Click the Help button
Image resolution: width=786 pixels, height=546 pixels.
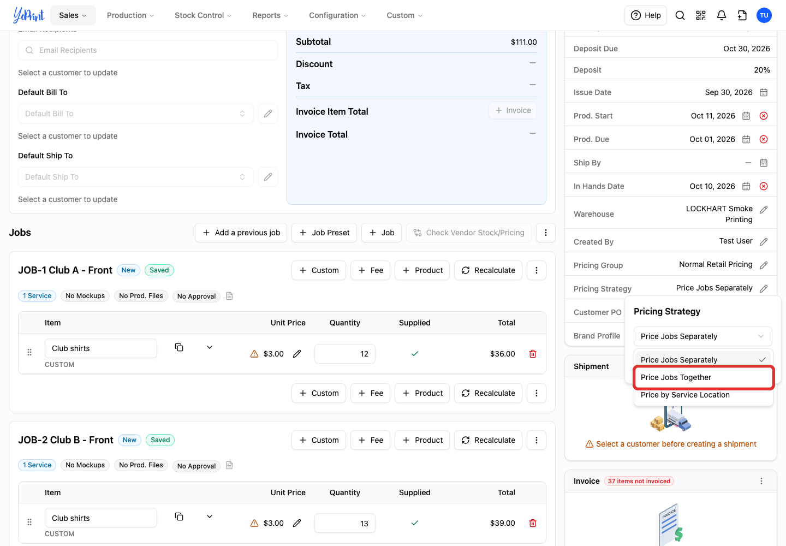[x=646, y=15]
